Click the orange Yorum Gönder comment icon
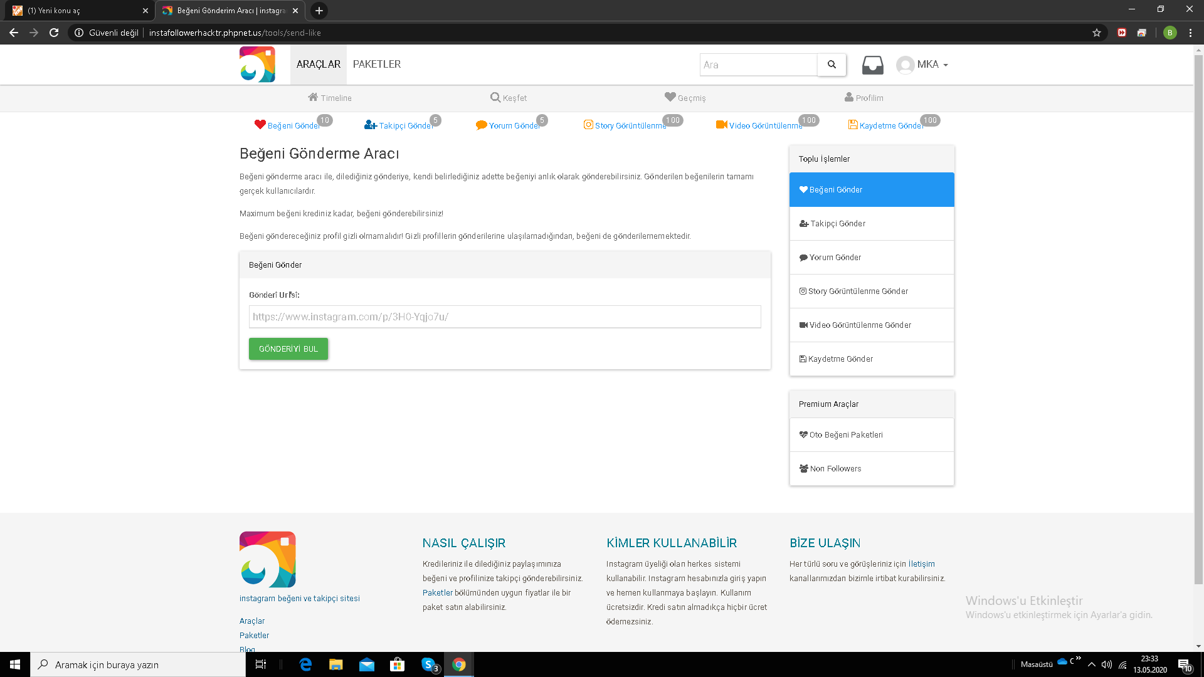 pyautogui.click(x=482, y=125)
